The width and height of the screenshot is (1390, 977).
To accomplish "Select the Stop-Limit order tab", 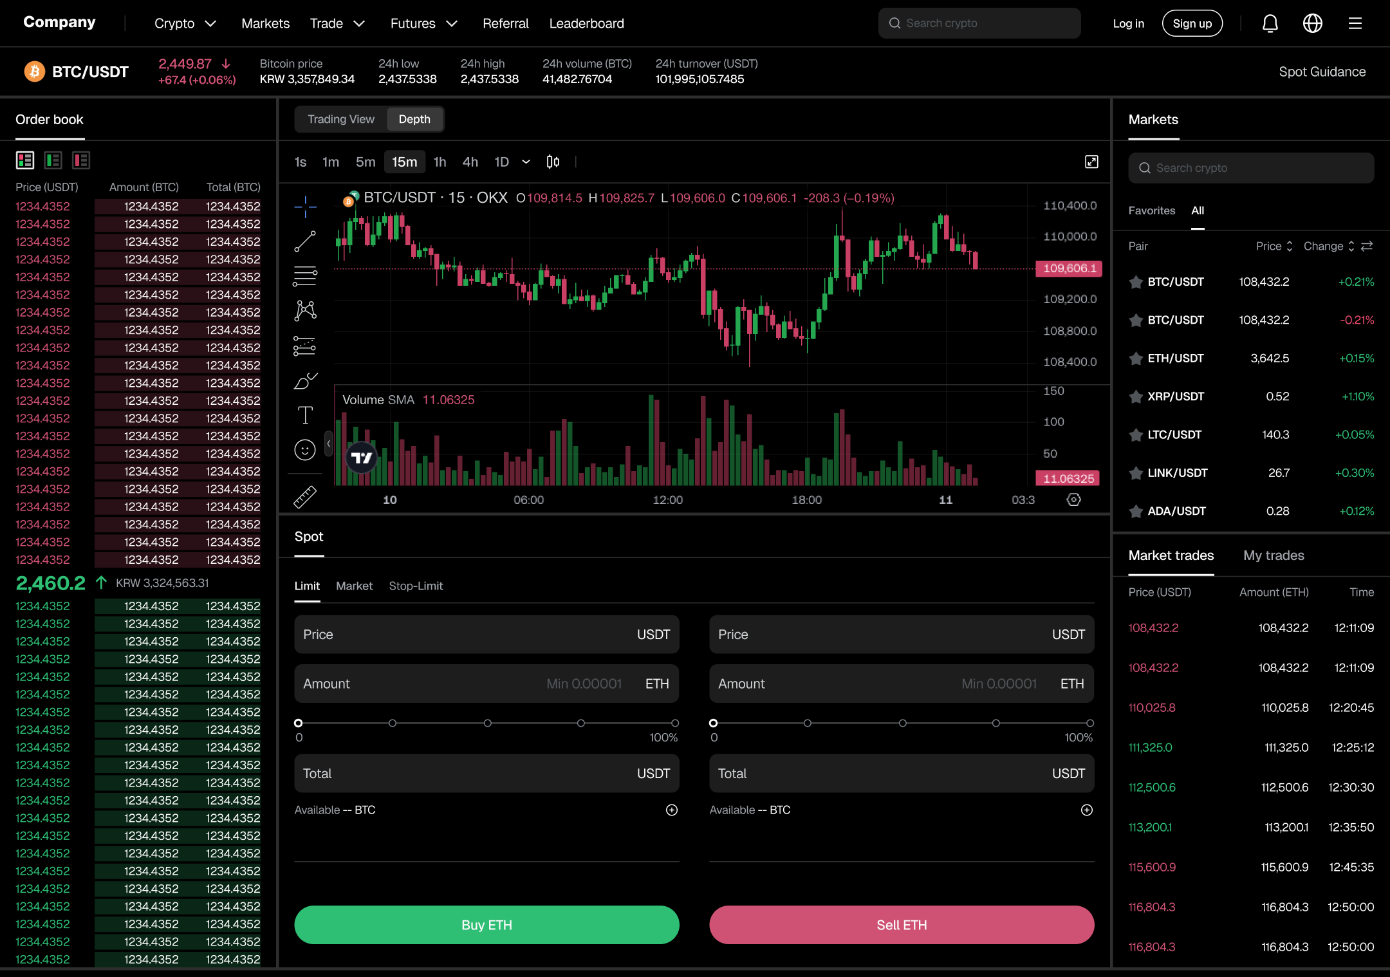I will [x=416, y=586].
